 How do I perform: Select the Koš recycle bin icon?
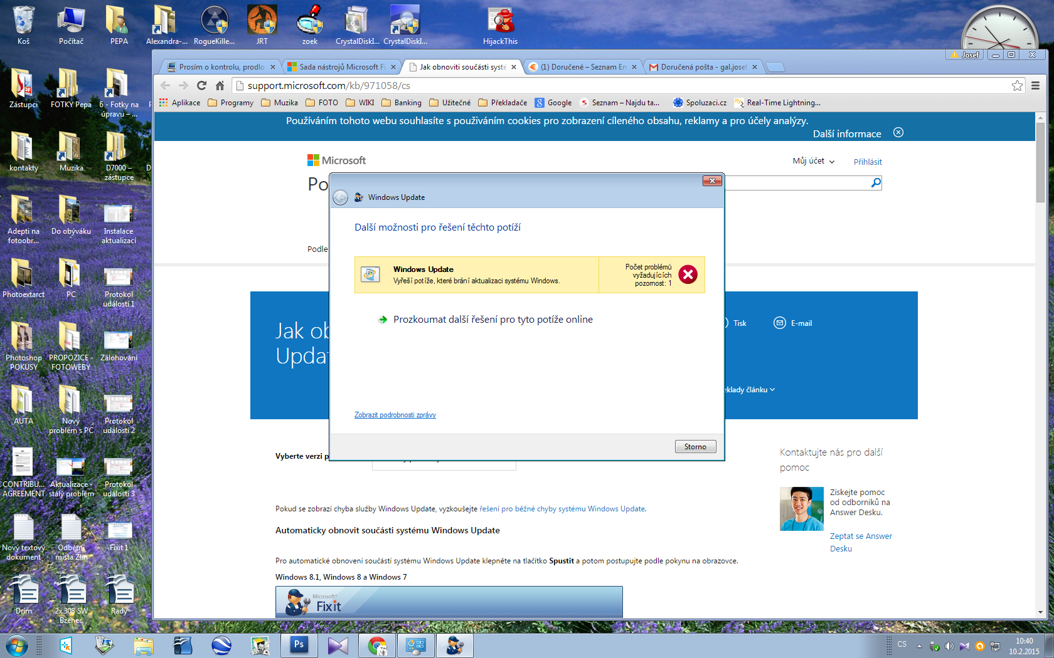tap(23, 26)
